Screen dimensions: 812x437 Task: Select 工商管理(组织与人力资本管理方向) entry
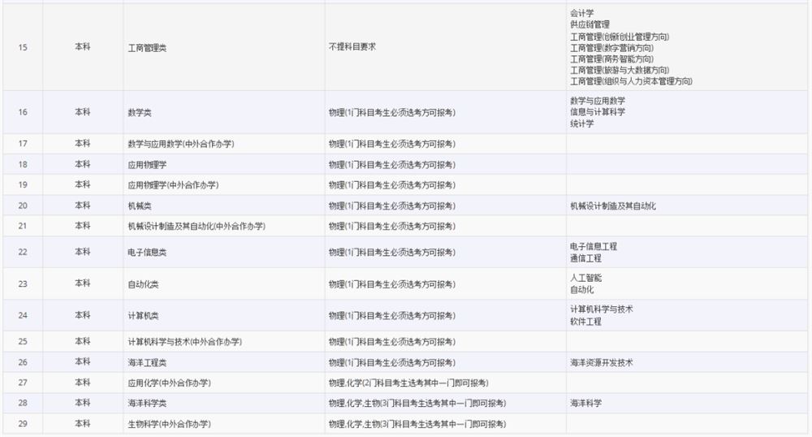click(631, 81)
